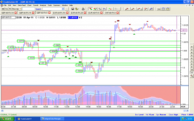Open the WL watchlist button
The height and width of the screenshot is (121, 194).
tap(7, 9)
